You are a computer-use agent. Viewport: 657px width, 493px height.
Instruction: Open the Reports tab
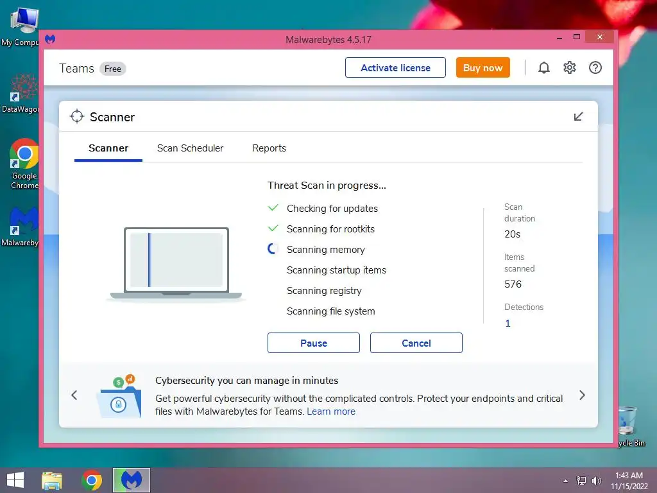click(x=269, y=148)
